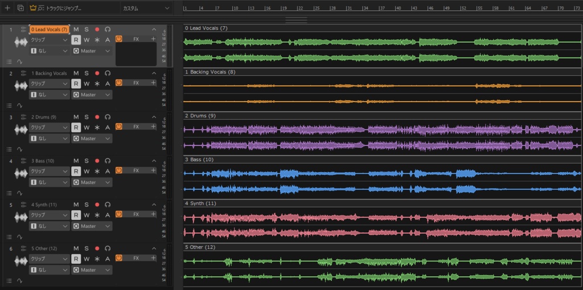This screenshot has width=583, height=290.
Task: Arm the Drums track for recording
Action: pyautogui.click(x=97, y=117)
